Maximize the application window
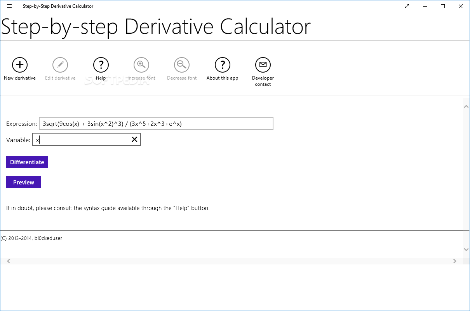The image size is (470, 311). pyautogui.click(x=443, y=6)
